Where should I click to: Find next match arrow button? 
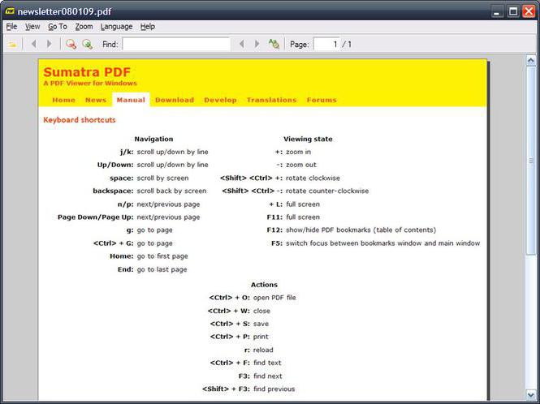pyautogui.click(x=257, y=44)
